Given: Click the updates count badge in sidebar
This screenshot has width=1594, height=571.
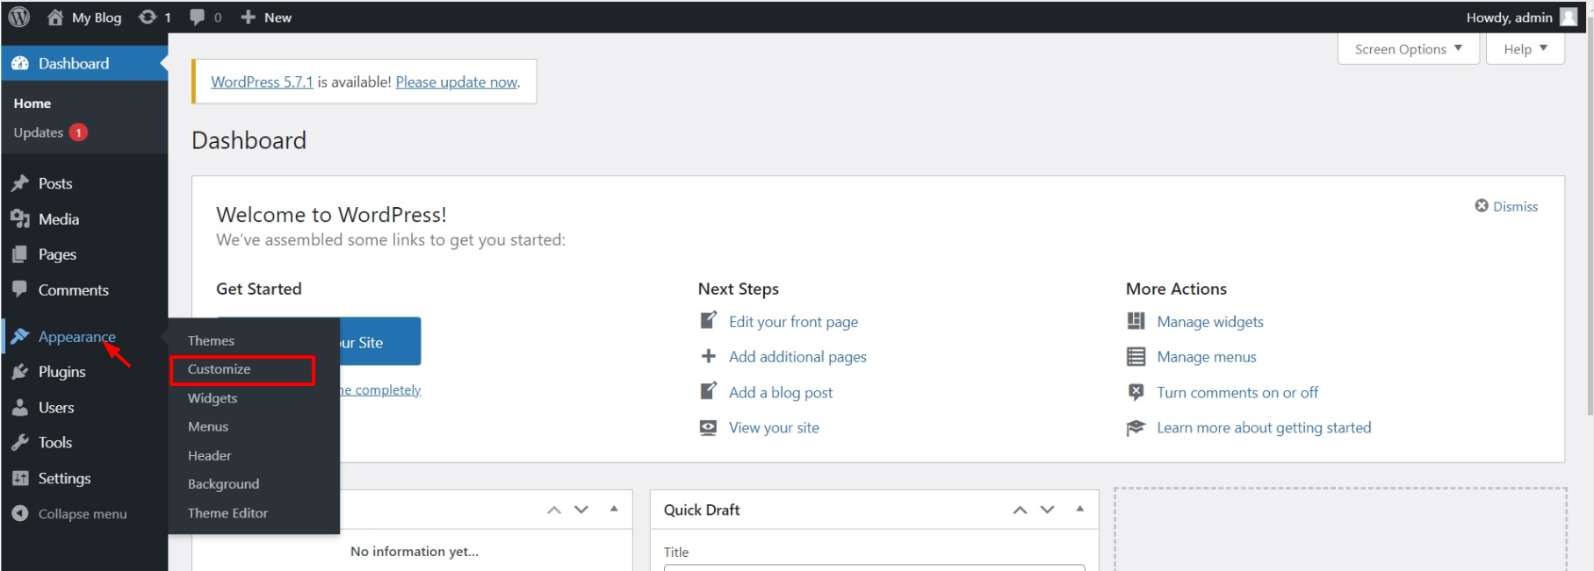Looking at the screenshot, I should click(78, 132).
